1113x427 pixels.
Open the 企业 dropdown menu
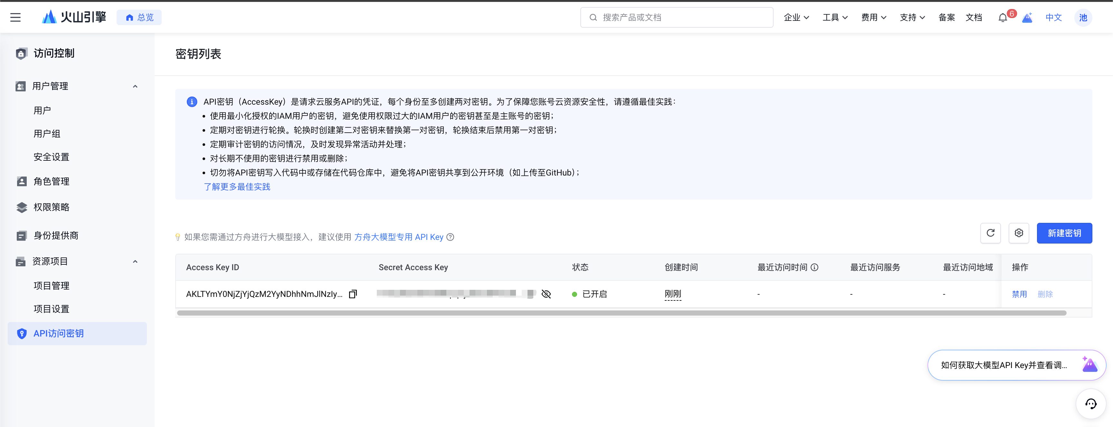(x=796, y=17)
